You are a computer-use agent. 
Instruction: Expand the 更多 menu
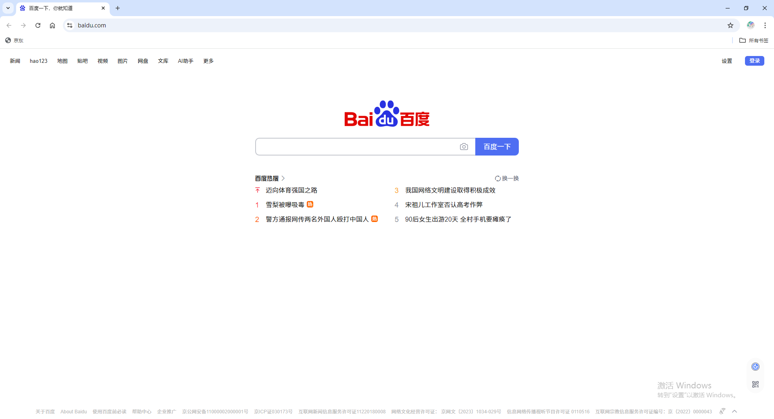point(208,61)
